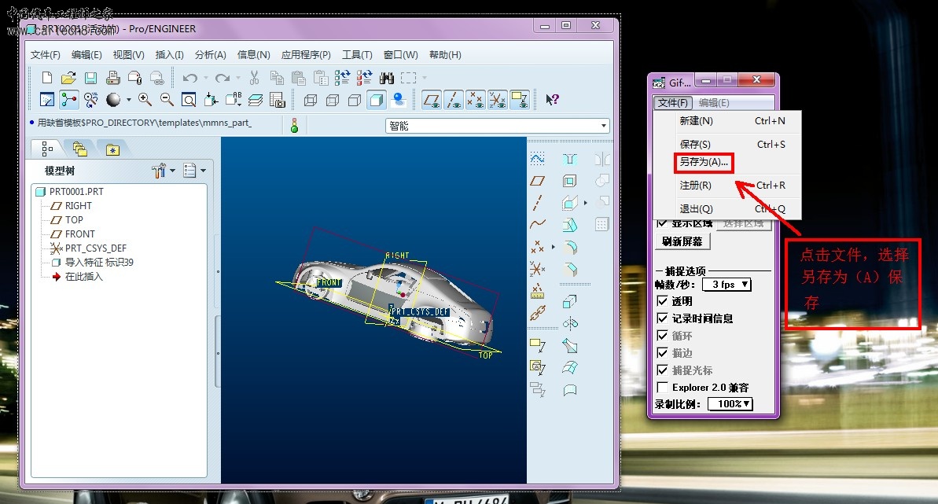Open the 100% record ratio dropdown
The image size is (938, 504).
pos(730,404)
